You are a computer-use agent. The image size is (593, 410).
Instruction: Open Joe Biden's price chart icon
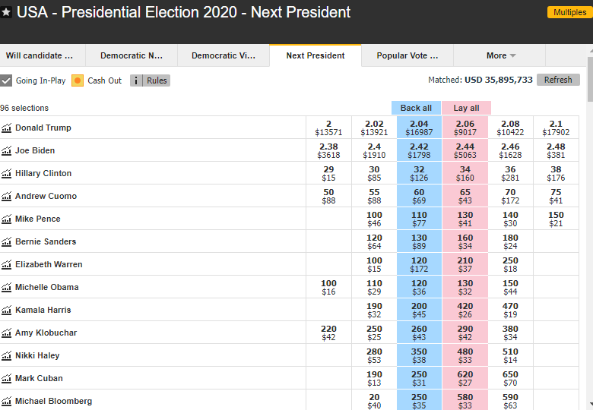point(7,151)
